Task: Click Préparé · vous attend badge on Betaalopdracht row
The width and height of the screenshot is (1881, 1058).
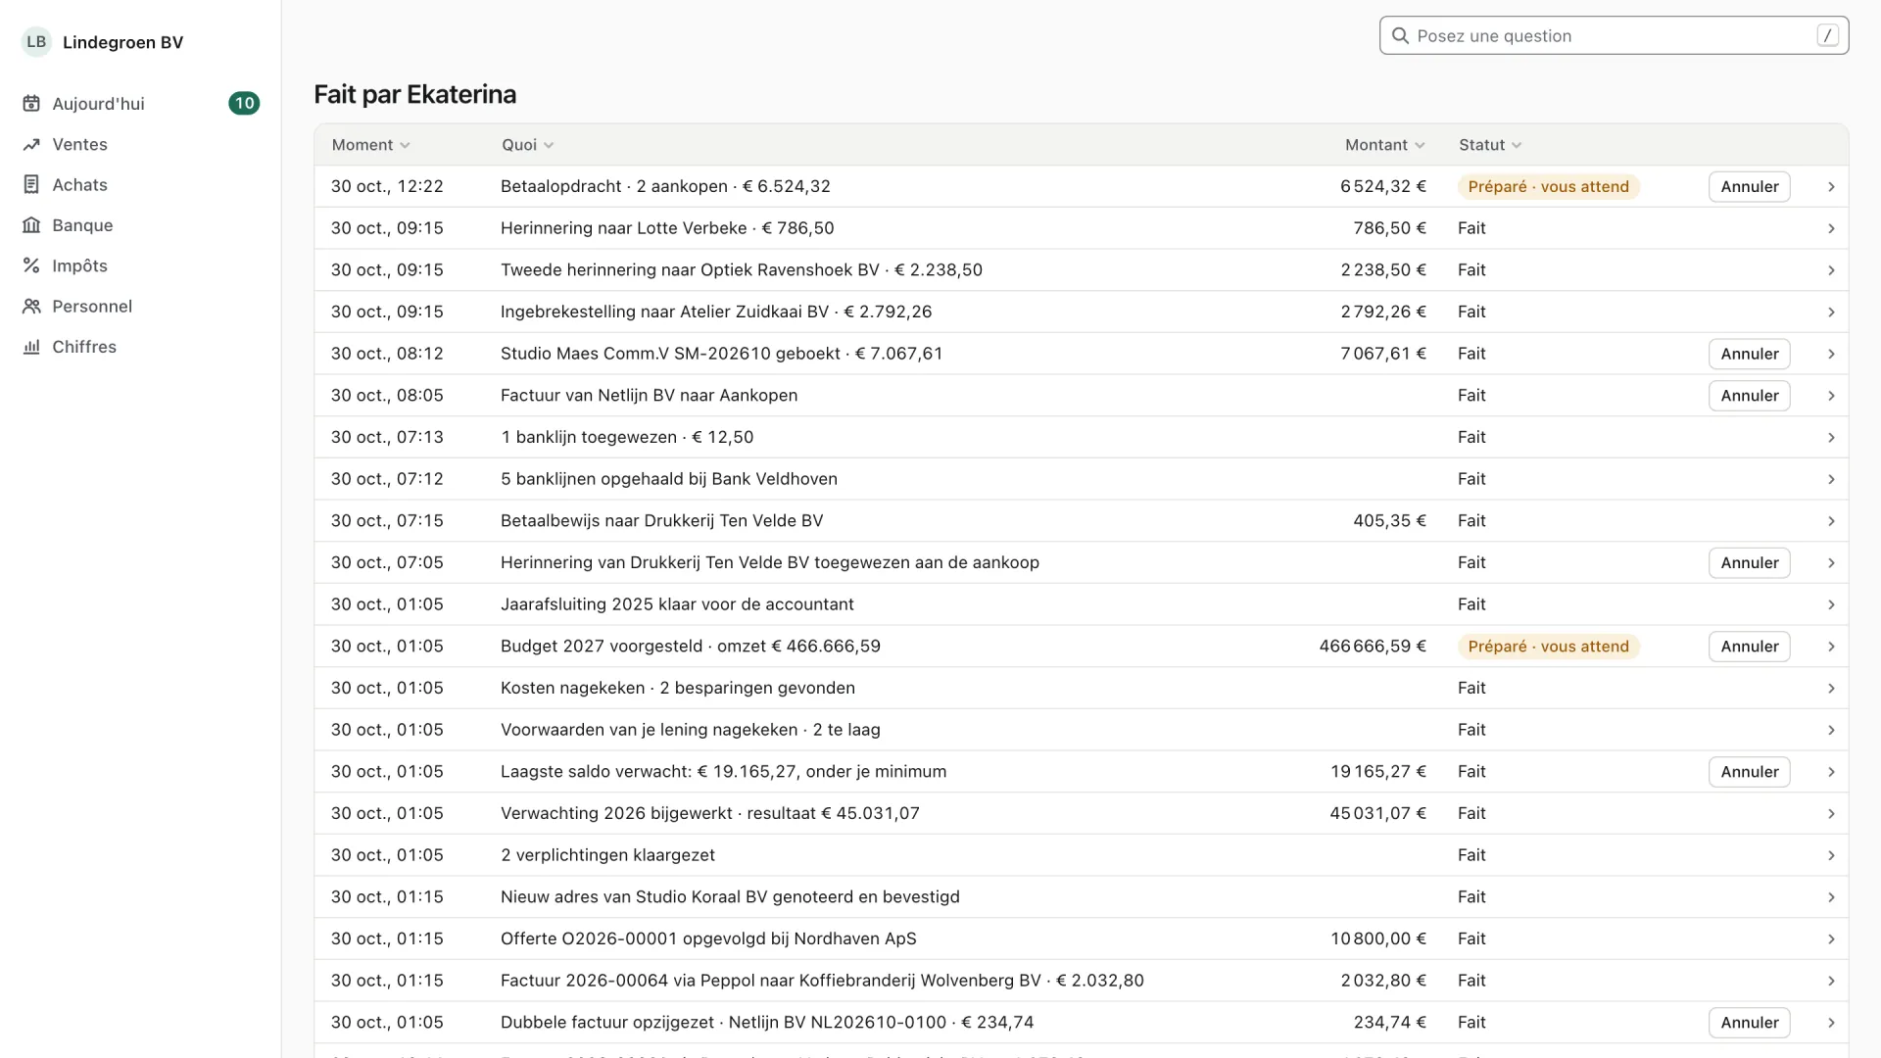Action: 1548,187
